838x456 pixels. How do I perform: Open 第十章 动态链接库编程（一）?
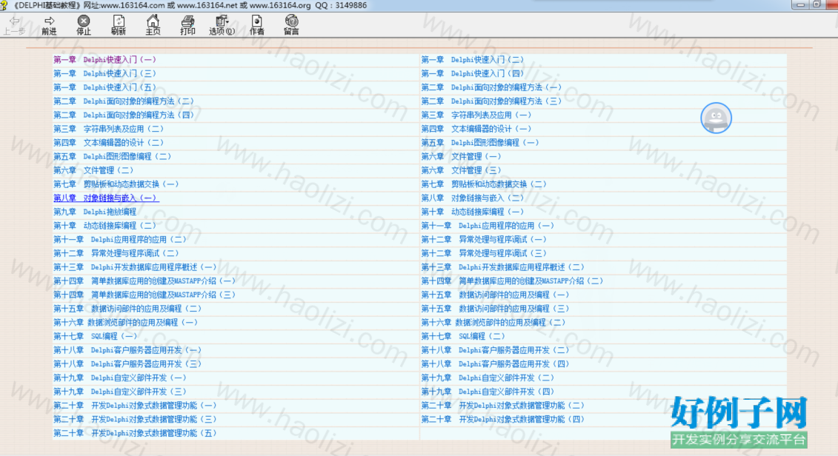pyautogui.click(x=473, y=212)
